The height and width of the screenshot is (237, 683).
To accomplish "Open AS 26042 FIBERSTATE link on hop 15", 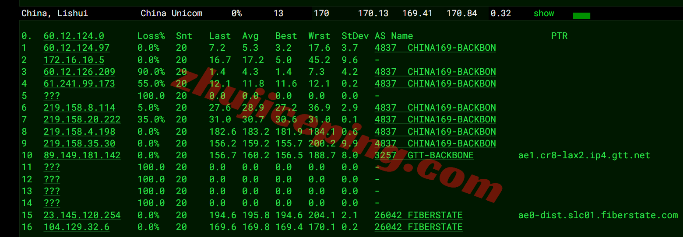I will click(x=419, y=215).
